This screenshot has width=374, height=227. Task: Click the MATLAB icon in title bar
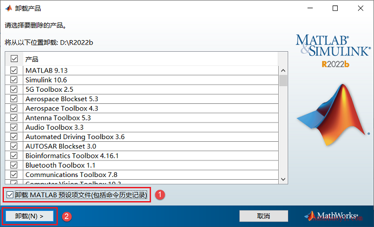click(9, 8)
